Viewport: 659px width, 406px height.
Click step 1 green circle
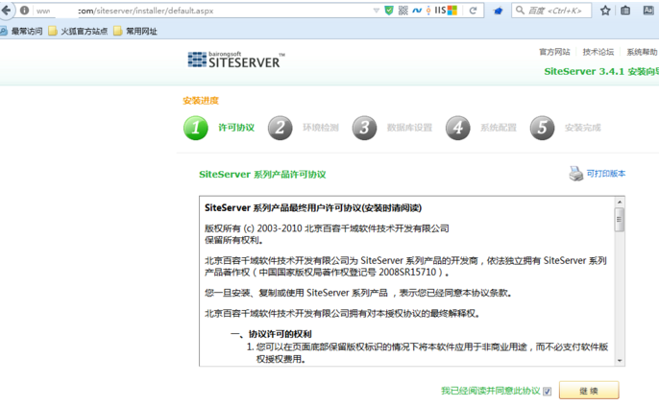click(x=196, y=128)
